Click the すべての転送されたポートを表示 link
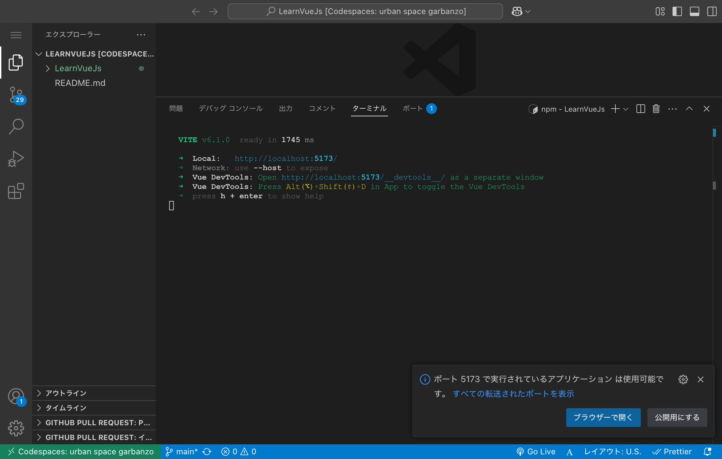 click(513, 394)
